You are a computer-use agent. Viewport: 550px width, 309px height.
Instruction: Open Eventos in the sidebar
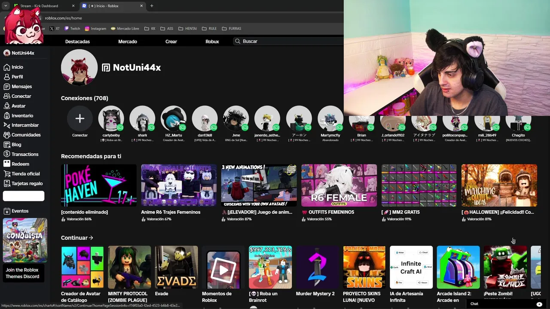pos(16,211)
